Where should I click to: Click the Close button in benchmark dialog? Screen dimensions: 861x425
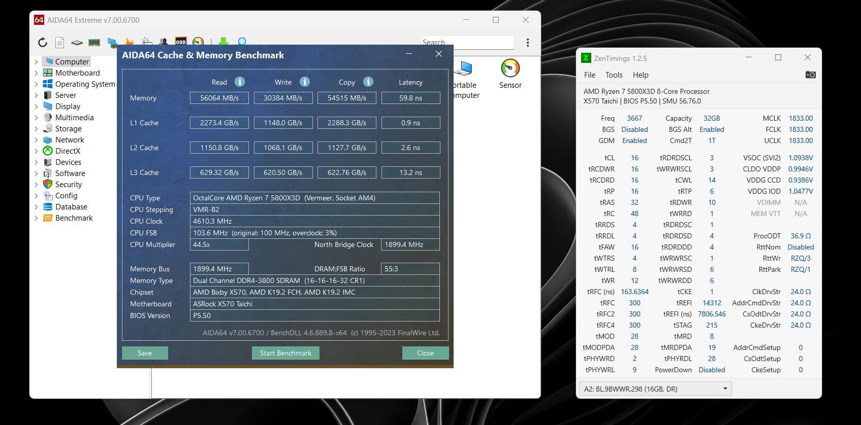(425, 353)
